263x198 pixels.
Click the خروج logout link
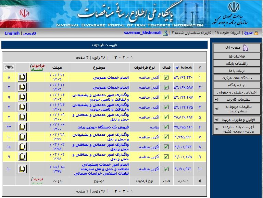click(249, 33)
